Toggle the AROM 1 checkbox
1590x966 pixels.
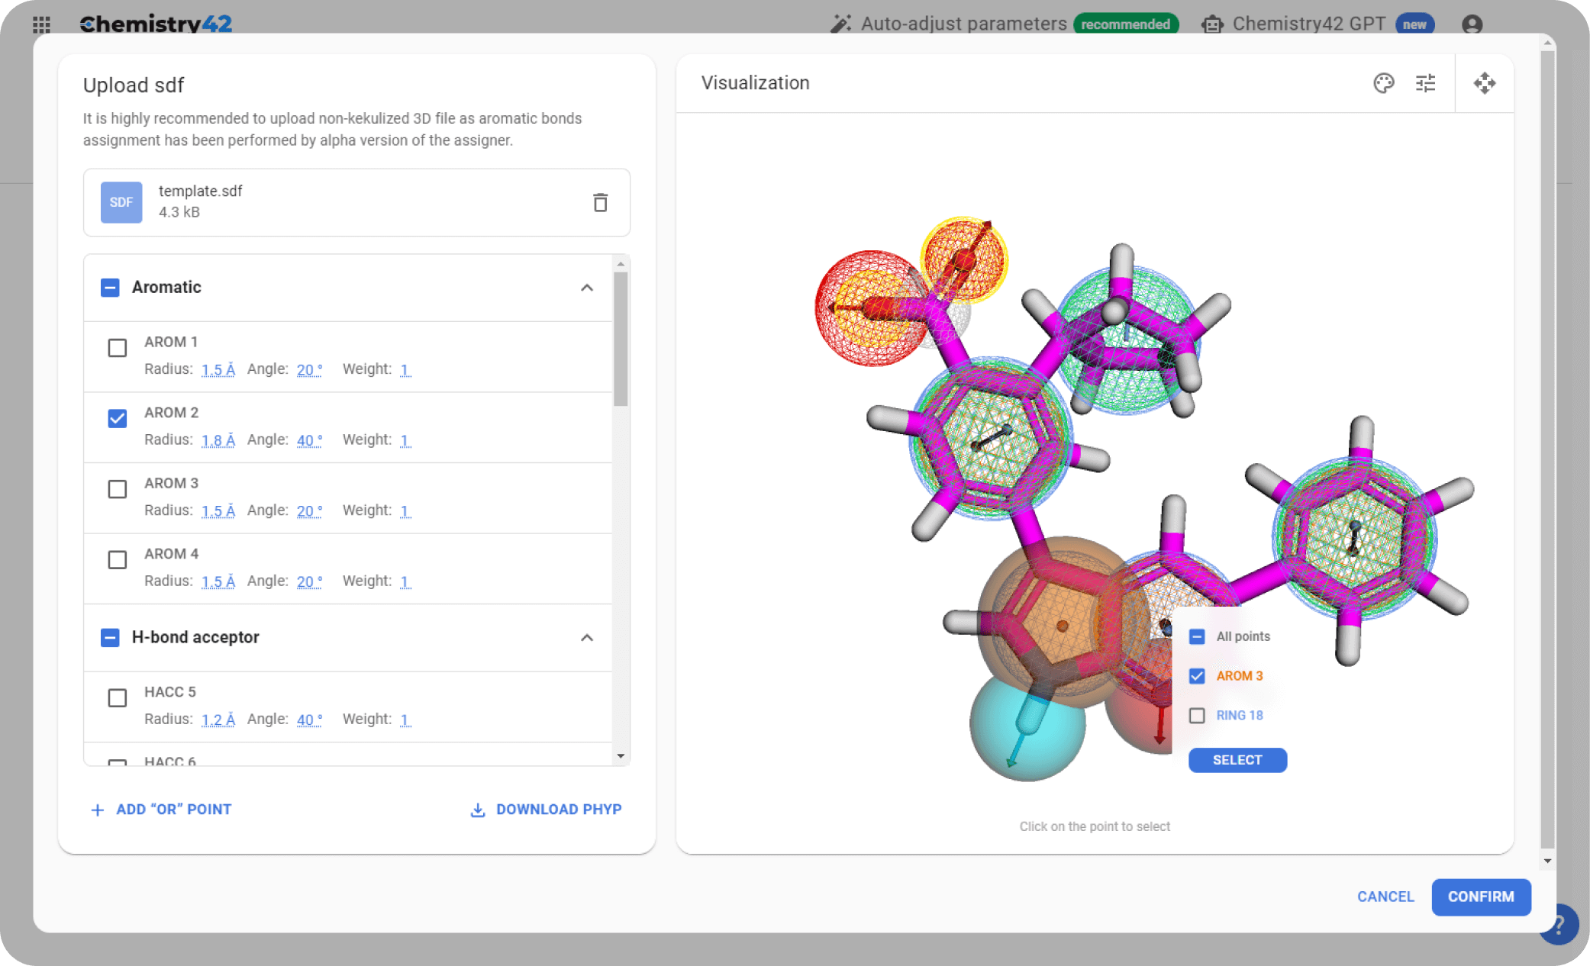pyautogui.click(x=118, y=348)
